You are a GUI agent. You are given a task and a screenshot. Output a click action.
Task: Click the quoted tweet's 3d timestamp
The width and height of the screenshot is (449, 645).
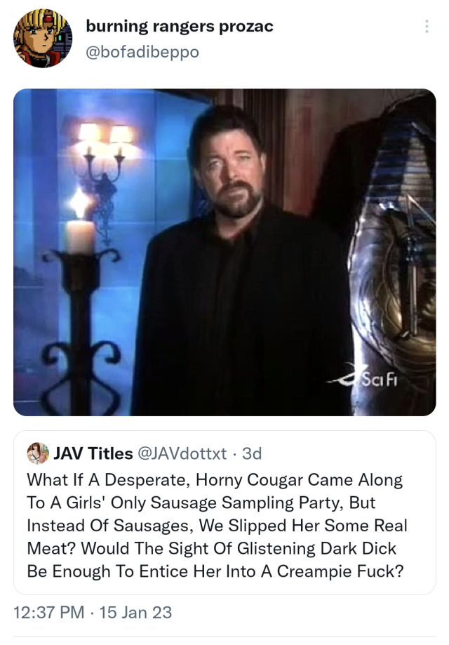tap(252, 453)
